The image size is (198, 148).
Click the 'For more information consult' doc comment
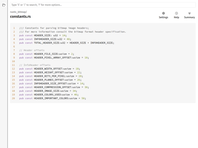(73, 32)
